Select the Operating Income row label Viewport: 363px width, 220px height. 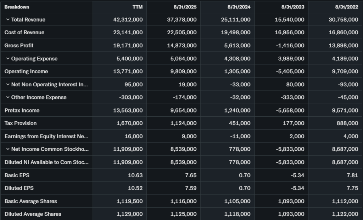(26, 71)
